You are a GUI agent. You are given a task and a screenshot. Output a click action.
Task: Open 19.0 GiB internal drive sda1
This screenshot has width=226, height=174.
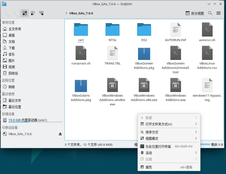click(x=32, y=120)
